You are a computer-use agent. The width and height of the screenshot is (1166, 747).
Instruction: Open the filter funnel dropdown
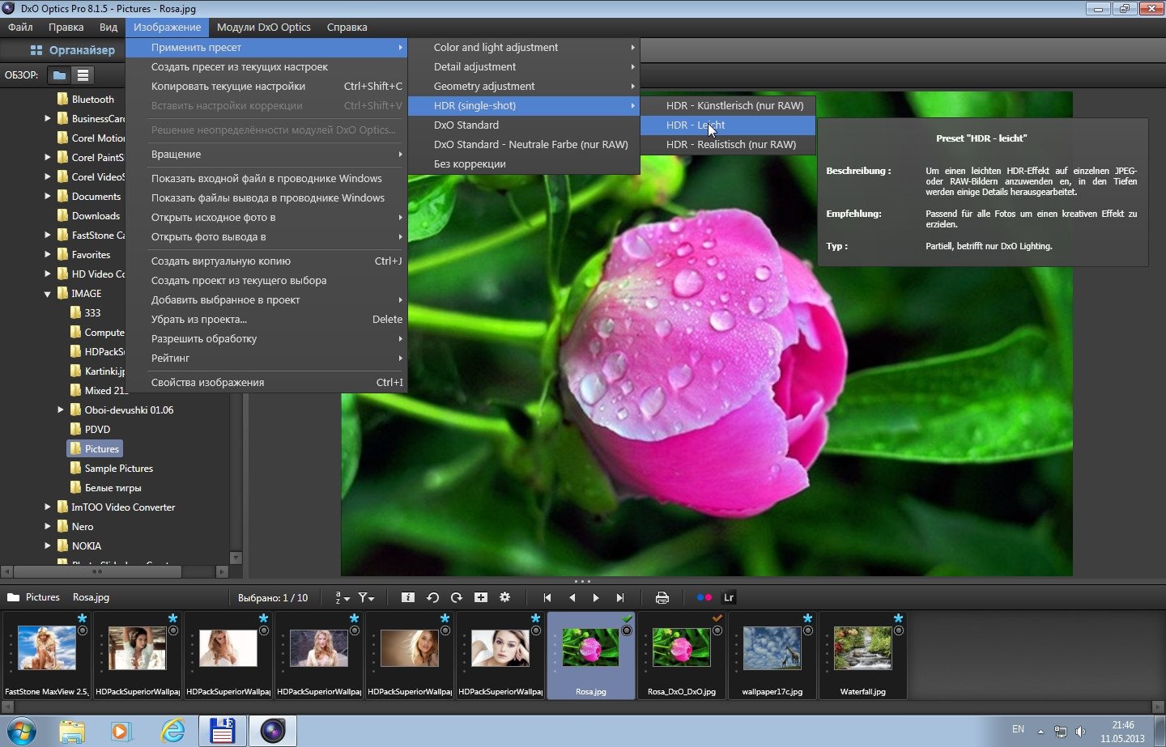[x=367, y=597]
